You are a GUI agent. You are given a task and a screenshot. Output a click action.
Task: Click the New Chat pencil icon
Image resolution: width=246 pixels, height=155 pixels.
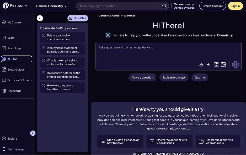pyautogui.click(x=71, y=18)
